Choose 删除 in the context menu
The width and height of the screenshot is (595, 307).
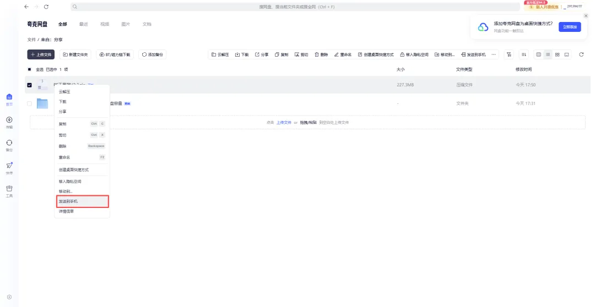click(x=82, y=146)
